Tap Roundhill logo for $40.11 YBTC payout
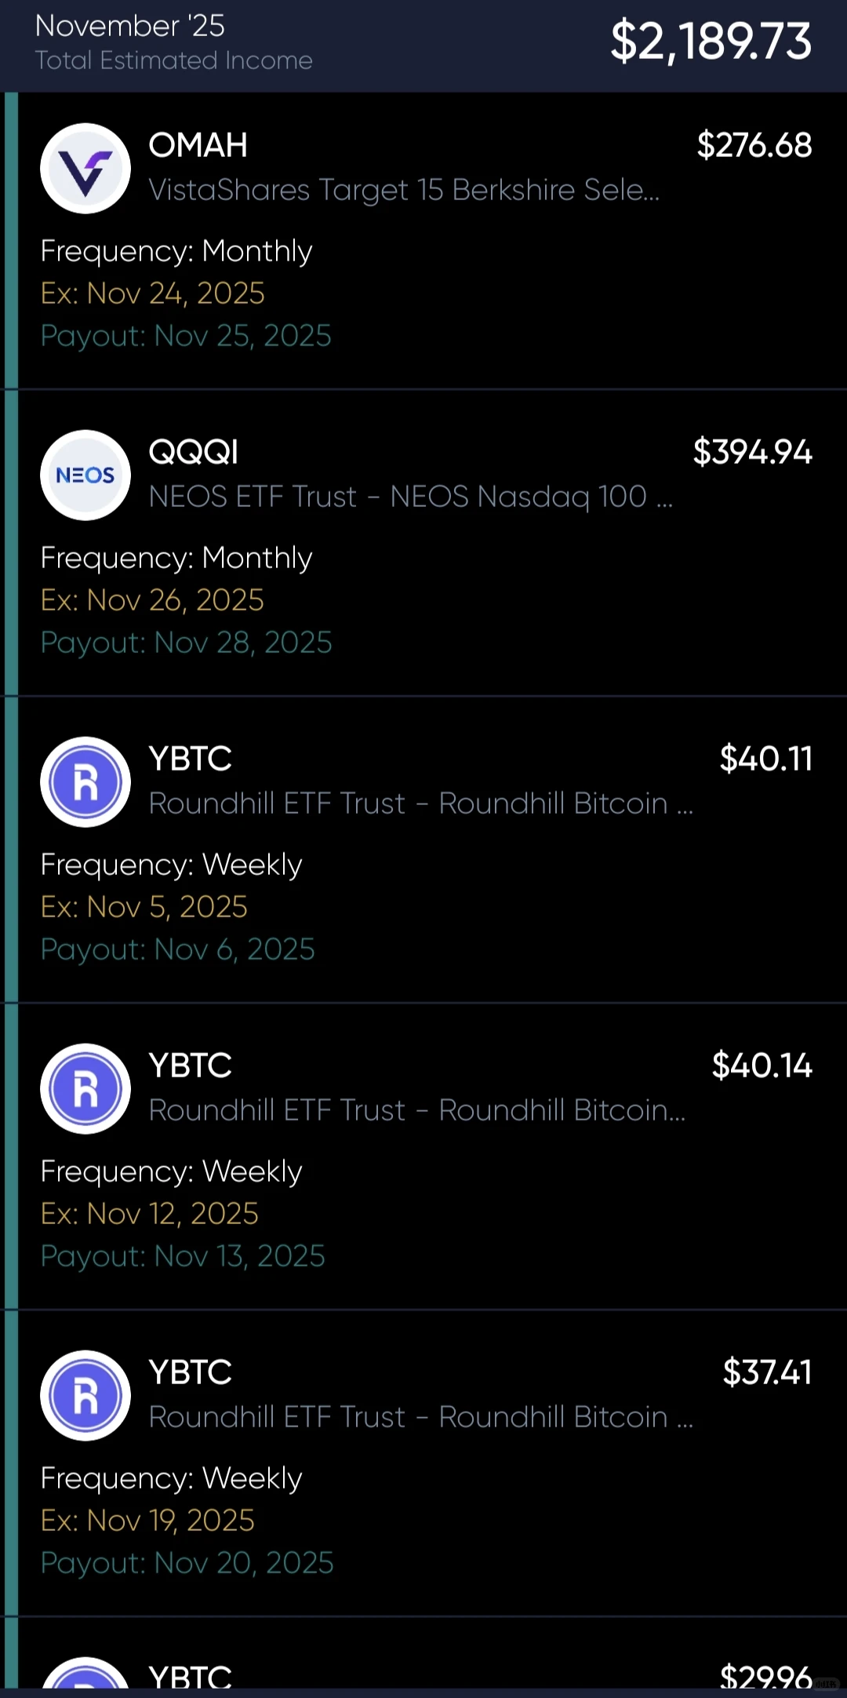Image resolution: width=847 pixels, height=1698 pixels. click(85, 782)
